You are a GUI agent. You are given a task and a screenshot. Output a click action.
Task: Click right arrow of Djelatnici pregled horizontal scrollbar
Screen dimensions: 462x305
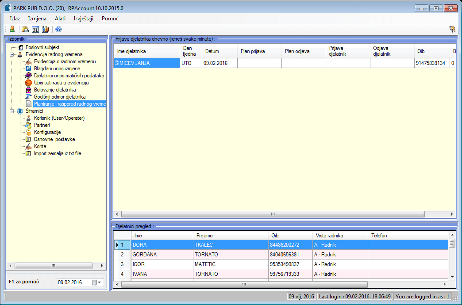pos(445,284)
